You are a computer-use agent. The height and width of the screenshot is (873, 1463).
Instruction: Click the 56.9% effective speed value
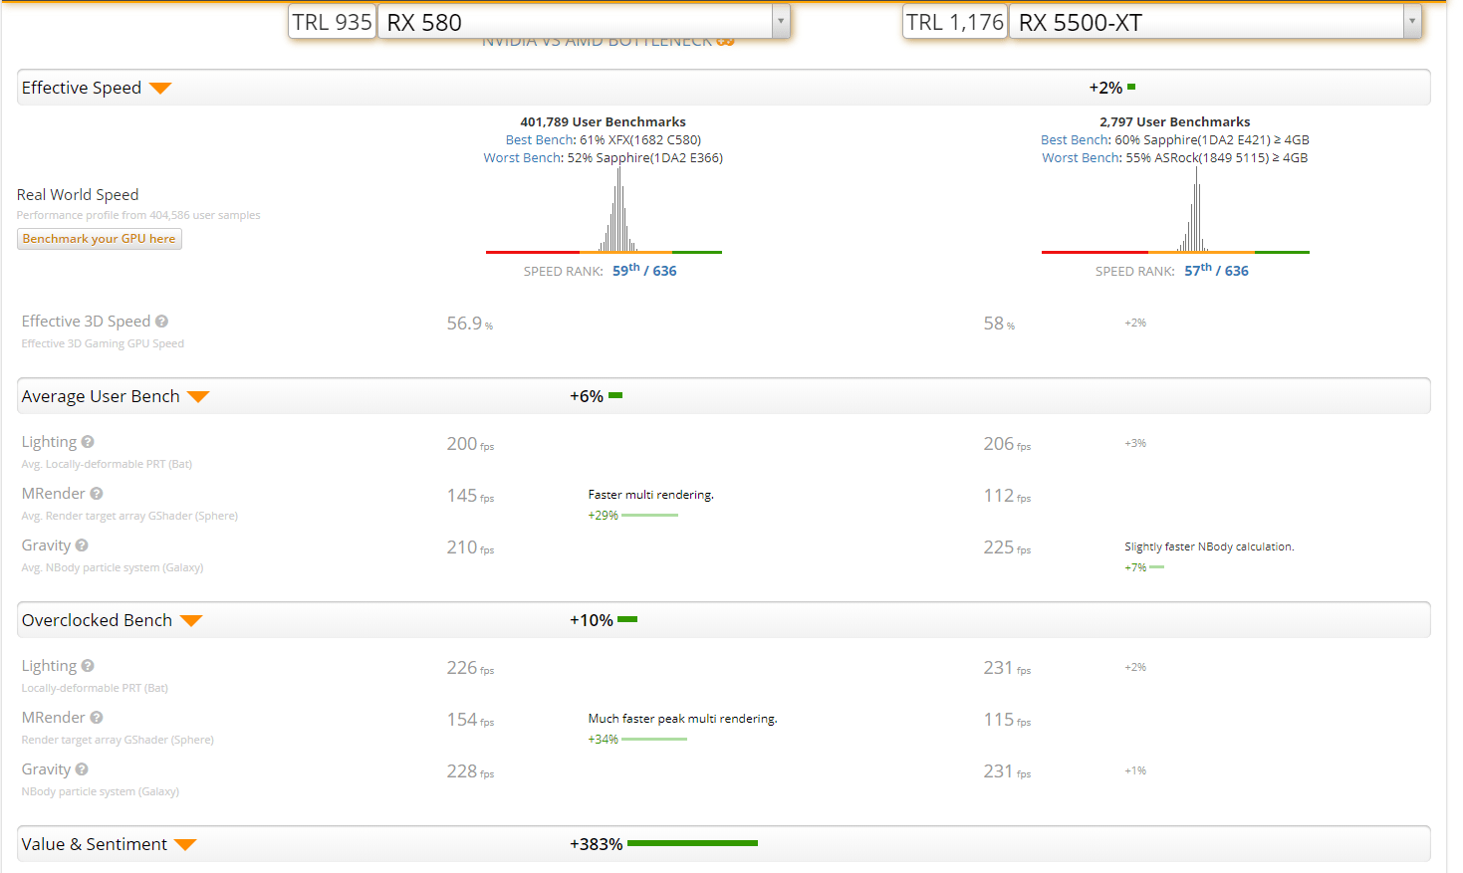pyautogui.click(x=470, y=324)
